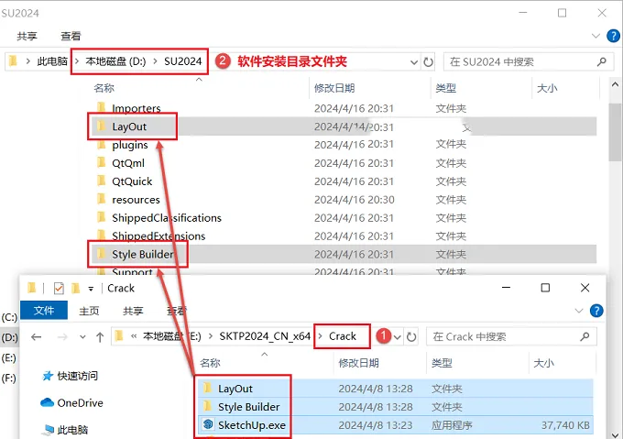
Task: Go back in the Crack window
Action: point(36,337)
